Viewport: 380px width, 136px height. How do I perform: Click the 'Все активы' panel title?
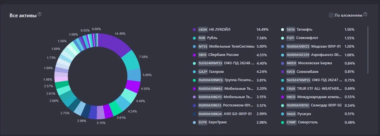pyautogui.click(x=23, y=15)
